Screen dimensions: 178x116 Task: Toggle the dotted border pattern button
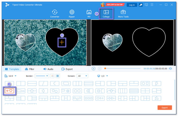click(x=52, y=76)
